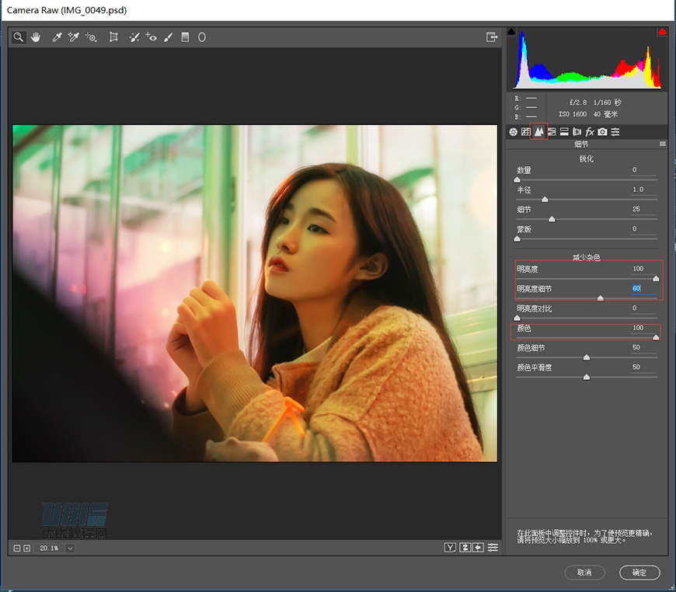Choose the Red Eye Removal tool
676x592 pixels.
(151, 37)
